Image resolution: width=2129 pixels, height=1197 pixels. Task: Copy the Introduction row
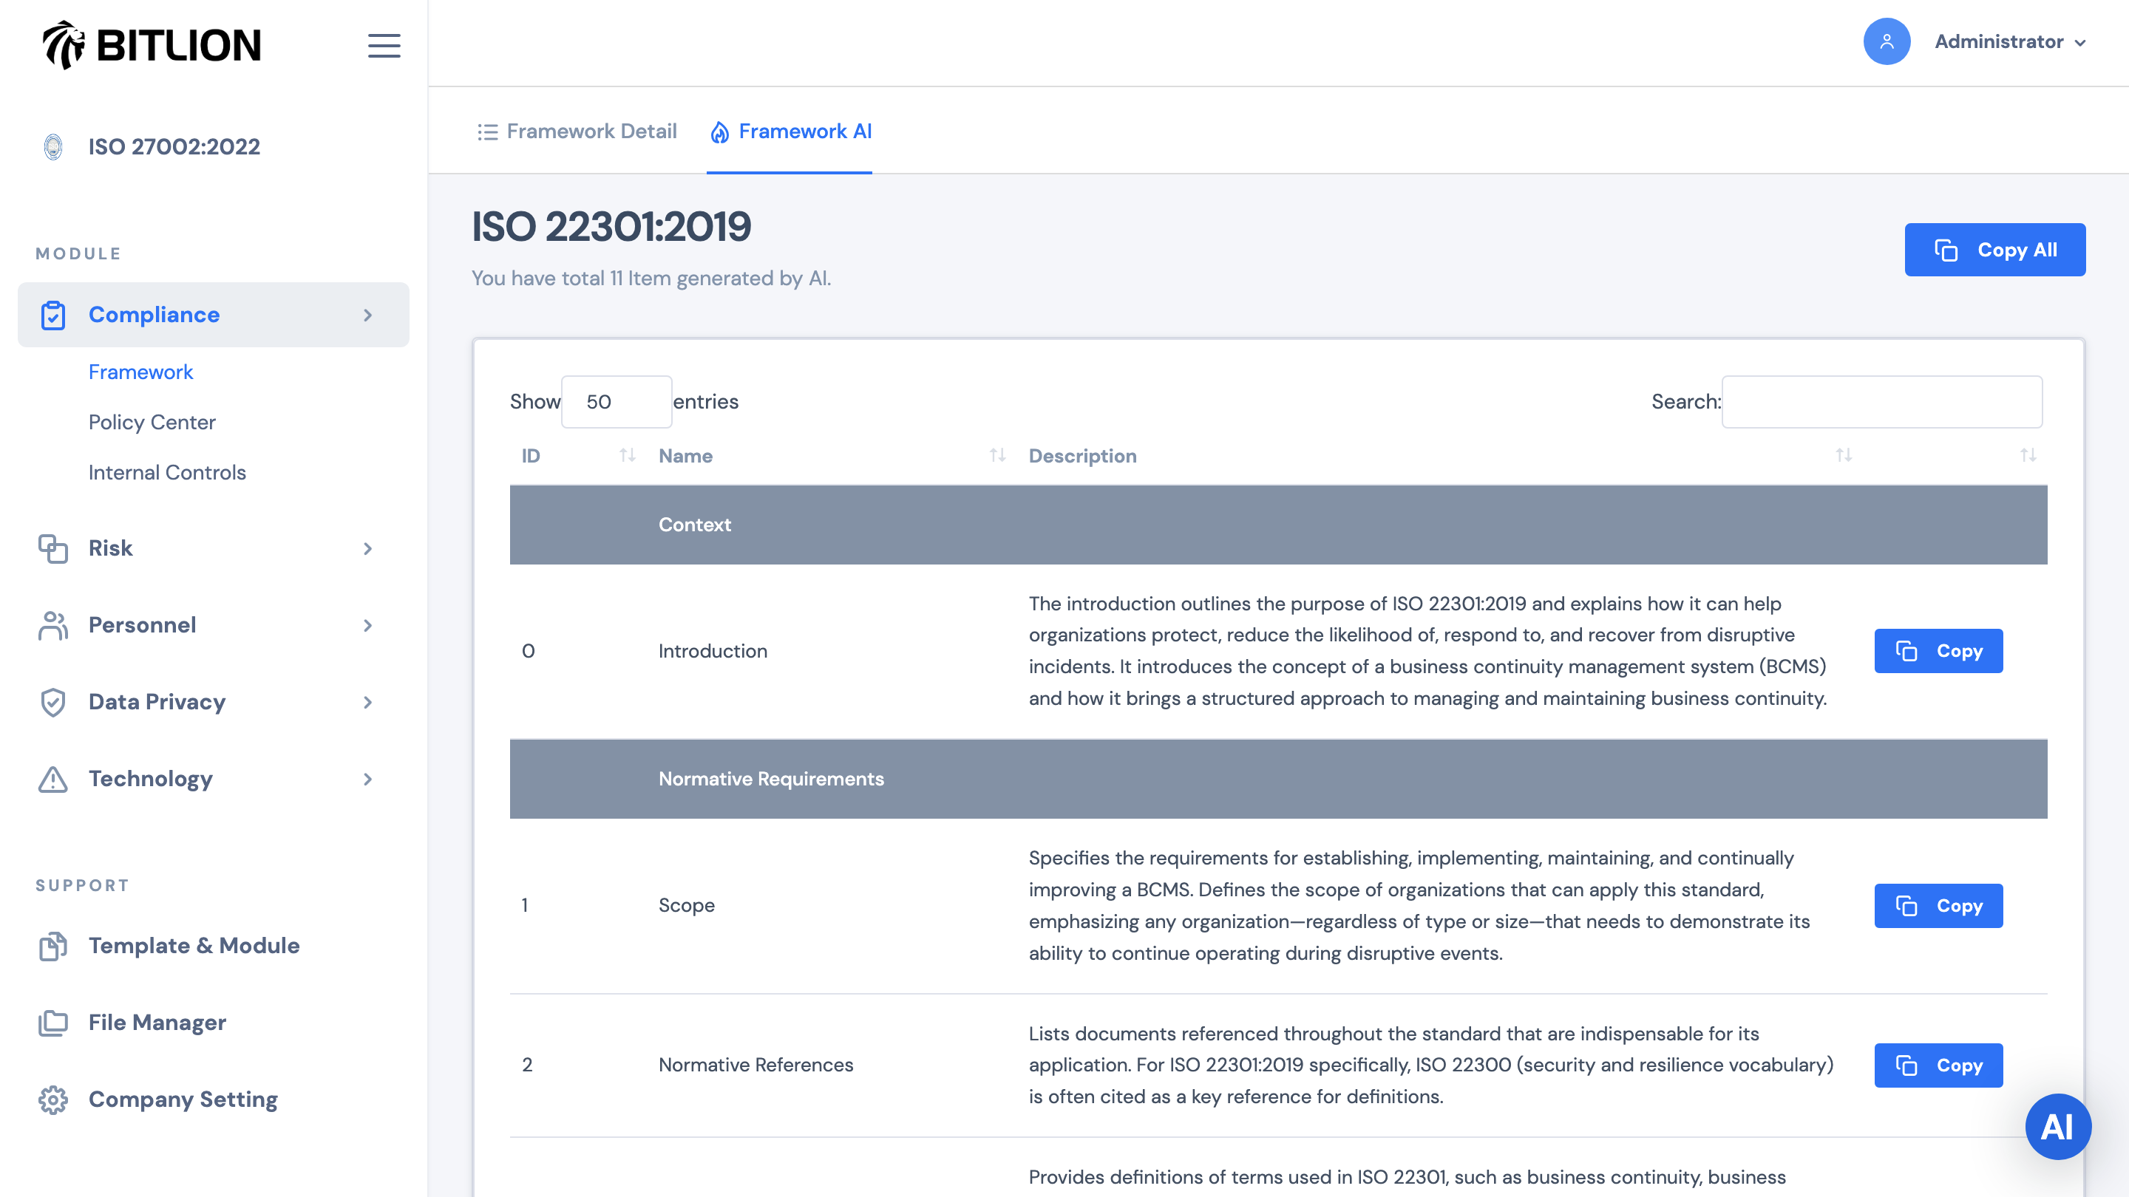point(1938,651)
